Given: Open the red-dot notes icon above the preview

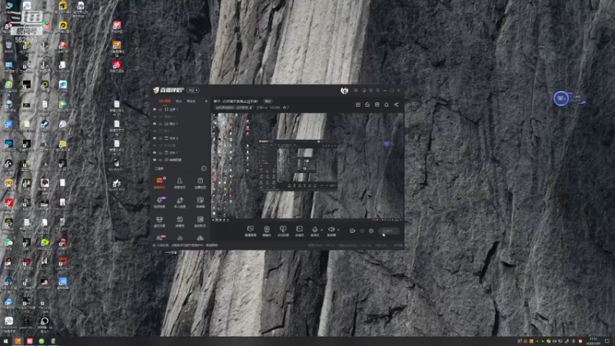Looking at the screenshot, I should [358, 105].
